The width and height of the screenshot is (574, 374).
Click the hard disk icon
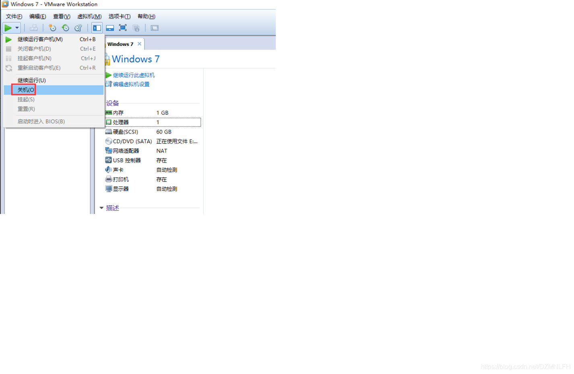tap(109, 132)
